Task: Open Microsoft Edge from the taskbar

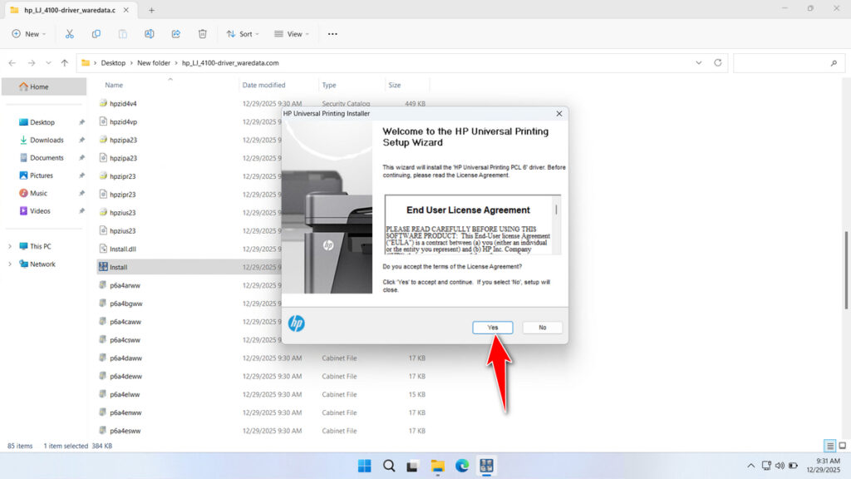Action: point(461,466)
